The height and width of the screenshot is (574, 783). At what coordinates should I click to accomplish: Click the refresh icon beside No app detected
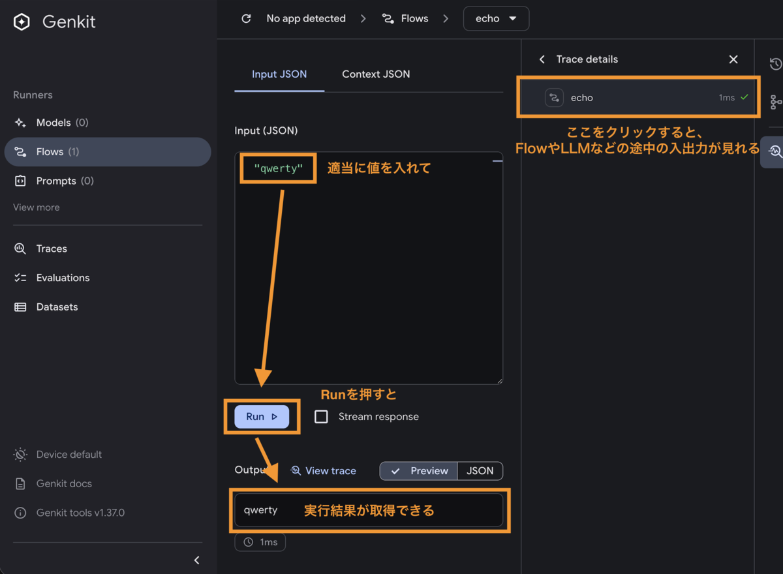(246, 18)
